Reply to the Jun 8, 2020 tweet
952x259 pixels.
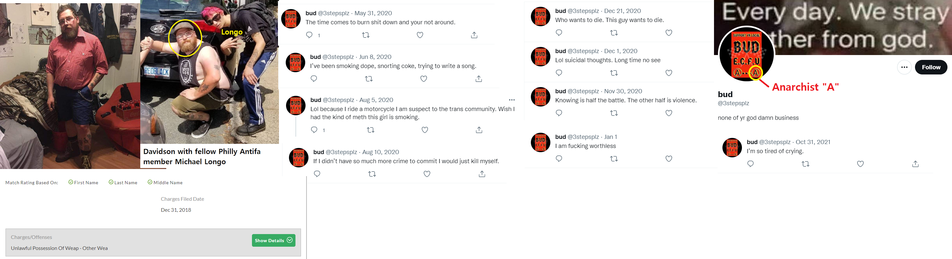point(314,78)
